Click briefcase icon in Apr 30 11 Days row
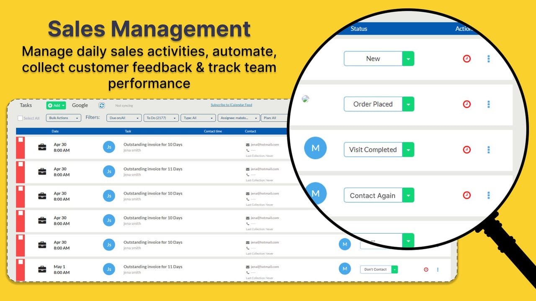The height and width of the screenshot is (301, 536). [42, 171]
